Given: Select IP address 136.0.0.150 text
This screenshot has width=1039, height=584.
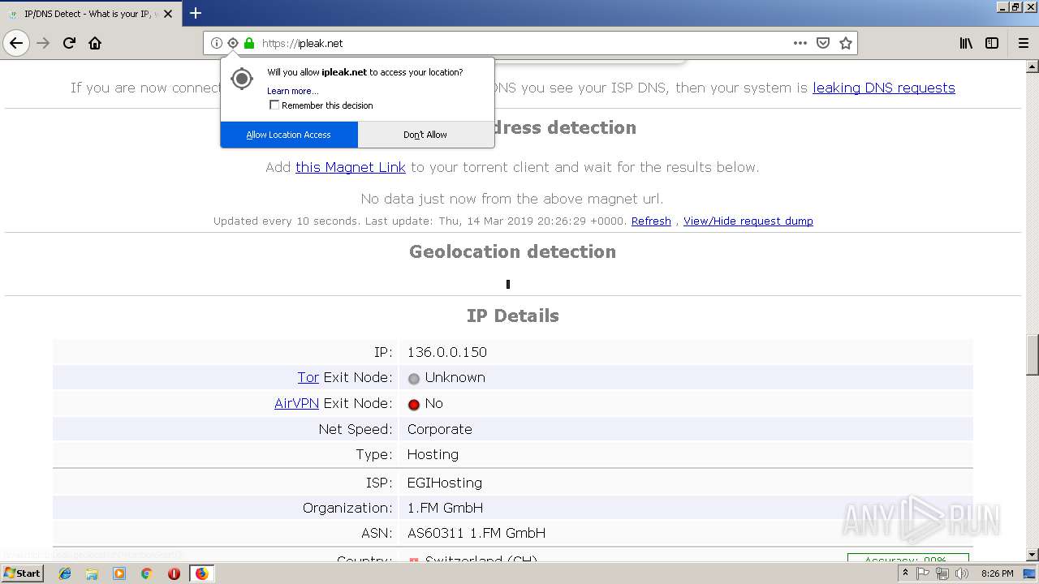Looking at the screenshot, I should (x=447, y=352).
